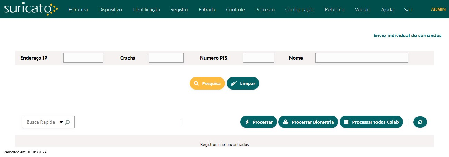Focus the Crachá input field
Viewport: 449px width, 157px height.
point(166,57)
